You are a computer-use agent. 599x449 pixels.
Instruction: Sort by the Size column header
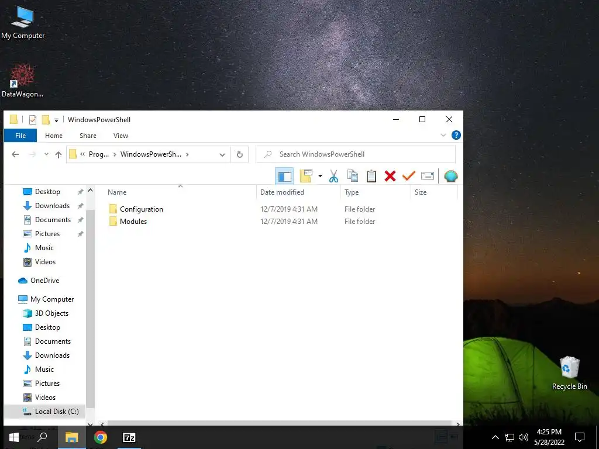click(420, 192)
